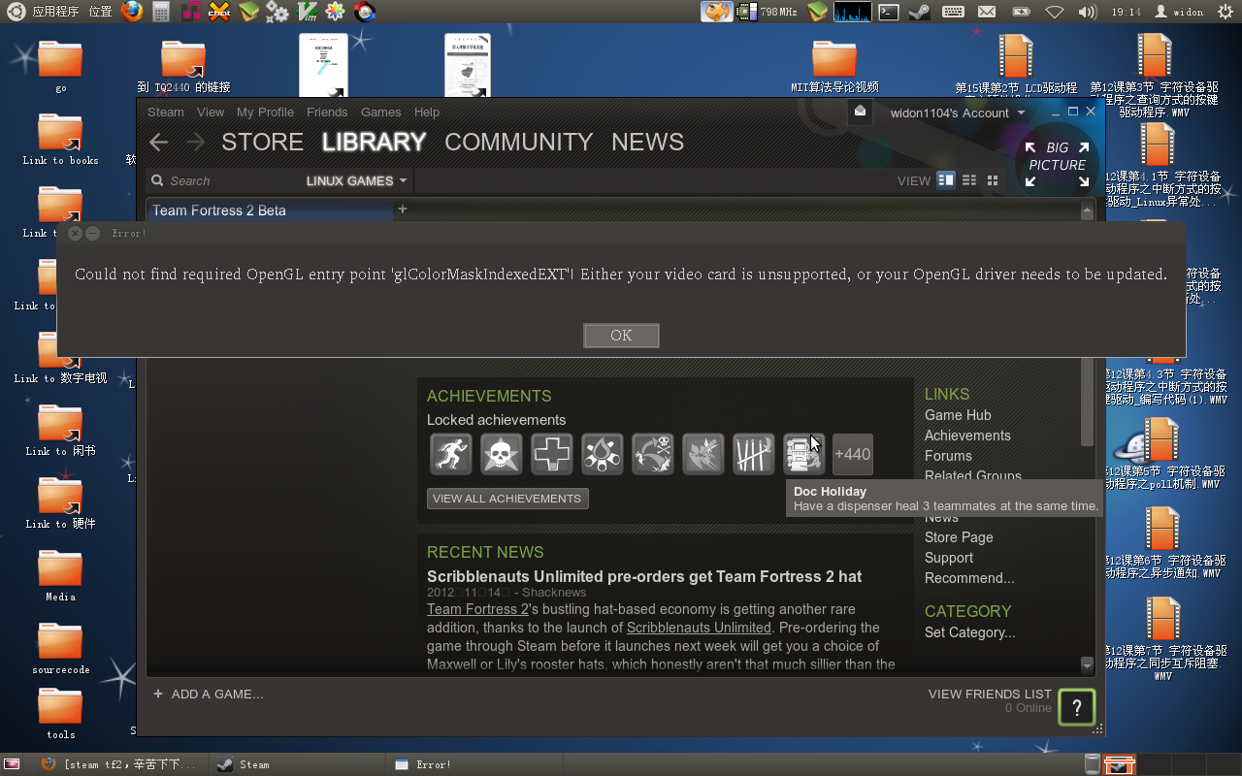The height and width of the screenshot is (776, 1242).
Task: Select Team Fortress 2 Beta in game list
Action: [270, 210]
